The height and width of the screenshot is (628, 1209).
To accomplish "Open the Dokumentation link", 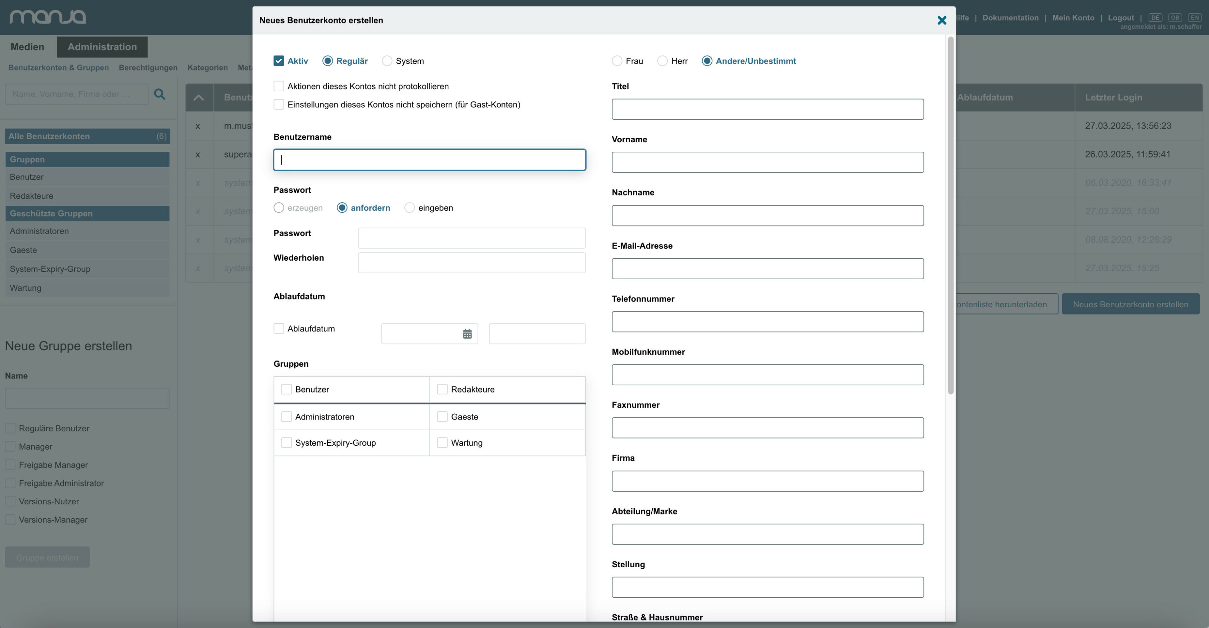I will [x=1010, y=18].
